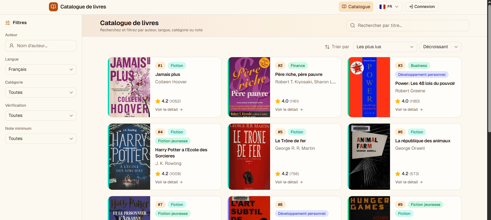This screenshot has width=491, height=220.
Task: Open Voir le détail for La république des animaux
Action: tap(409, 182)
